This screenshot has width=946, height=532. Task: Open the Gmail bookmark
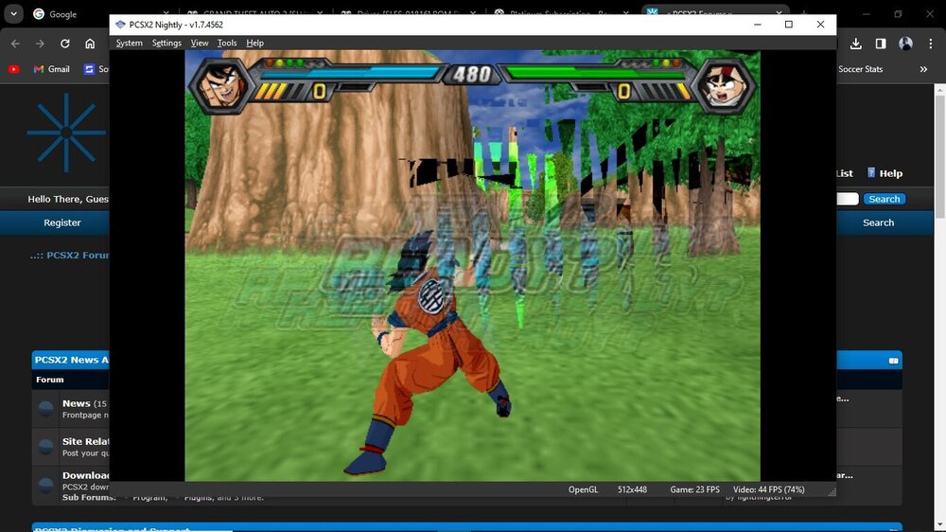(51, 69)
